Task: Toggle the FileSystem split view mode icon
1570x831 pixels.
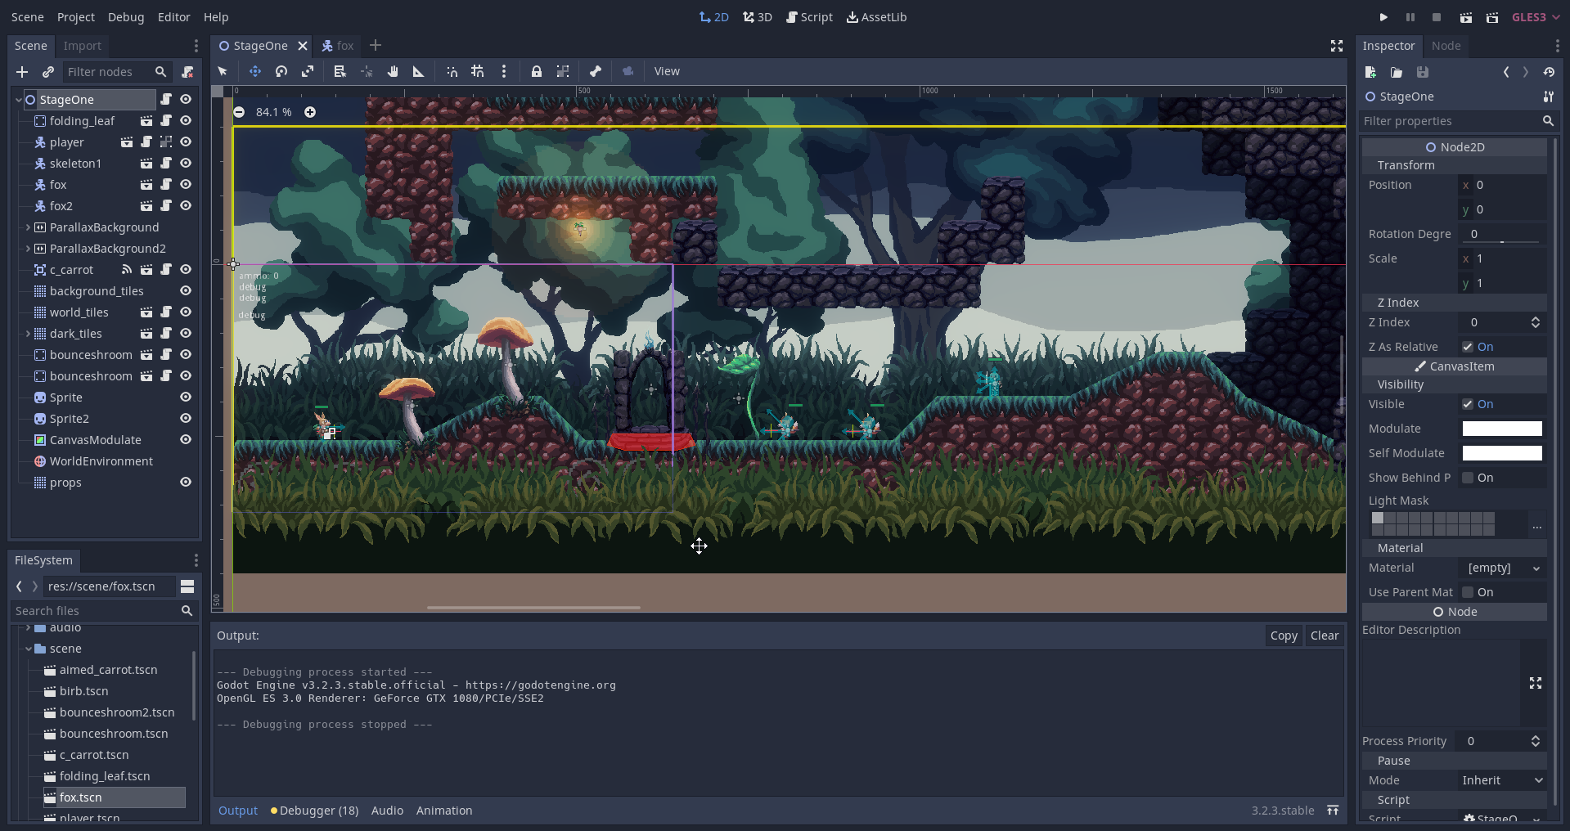Action: pyautogui.click(x=187, y=586)
